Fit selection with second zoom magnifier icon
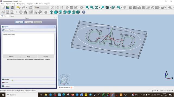The image size is (174, 97). (x=92, y=7)
